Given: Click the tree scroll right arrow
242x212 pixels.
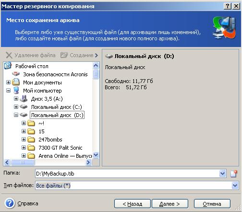Looking at the screenshot, I should click(x=88, y=162).
